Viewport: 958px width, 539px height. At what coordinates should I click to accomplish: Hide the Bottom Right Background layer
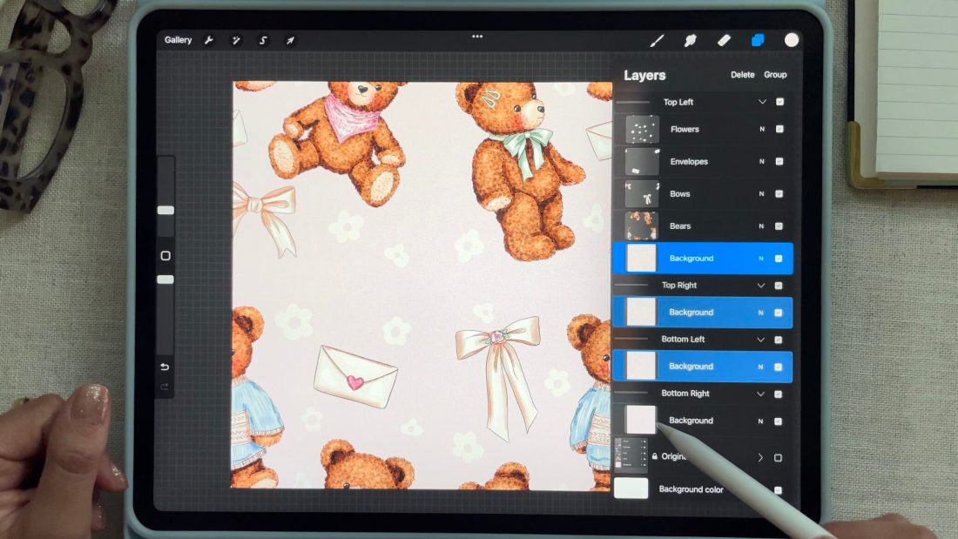[779, 421]
